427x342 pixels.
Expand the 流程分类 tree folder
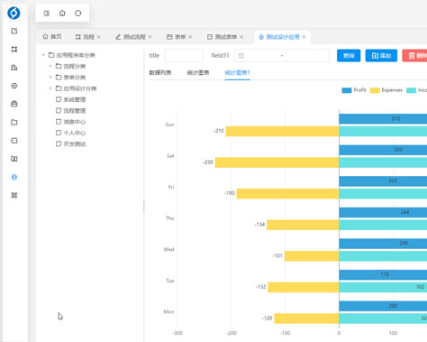50,66
